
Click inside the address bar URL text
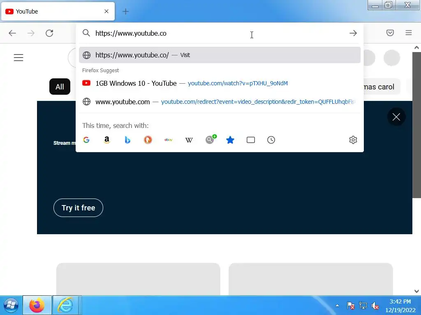coord(131,33)
